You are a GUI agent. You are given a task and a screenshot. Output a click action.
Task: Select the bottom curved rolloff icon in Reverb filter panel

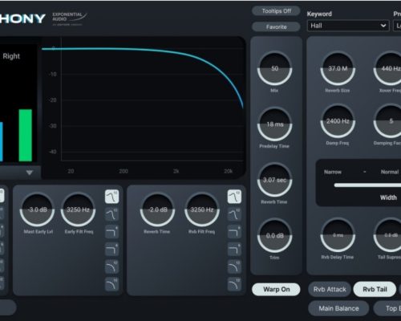point(234,284)
